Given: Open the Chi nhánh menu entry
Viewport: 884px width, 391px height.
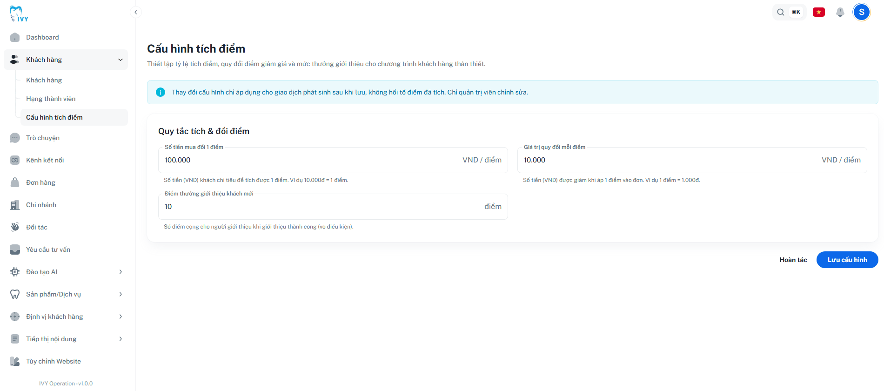Looking at the screenshot, I should pyautogui.click(x=66, y=205).
